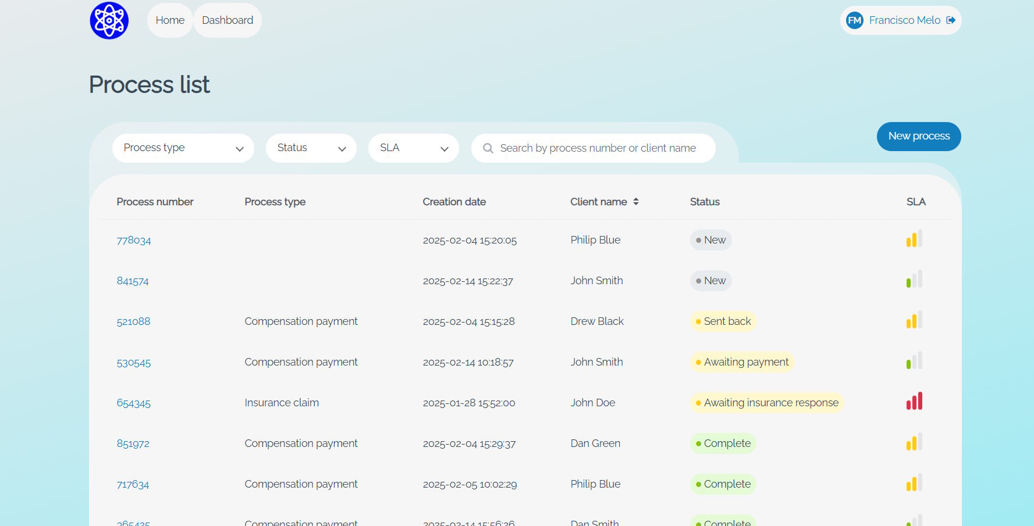Click the magnifier icon in the search bar

coord(488,148)
